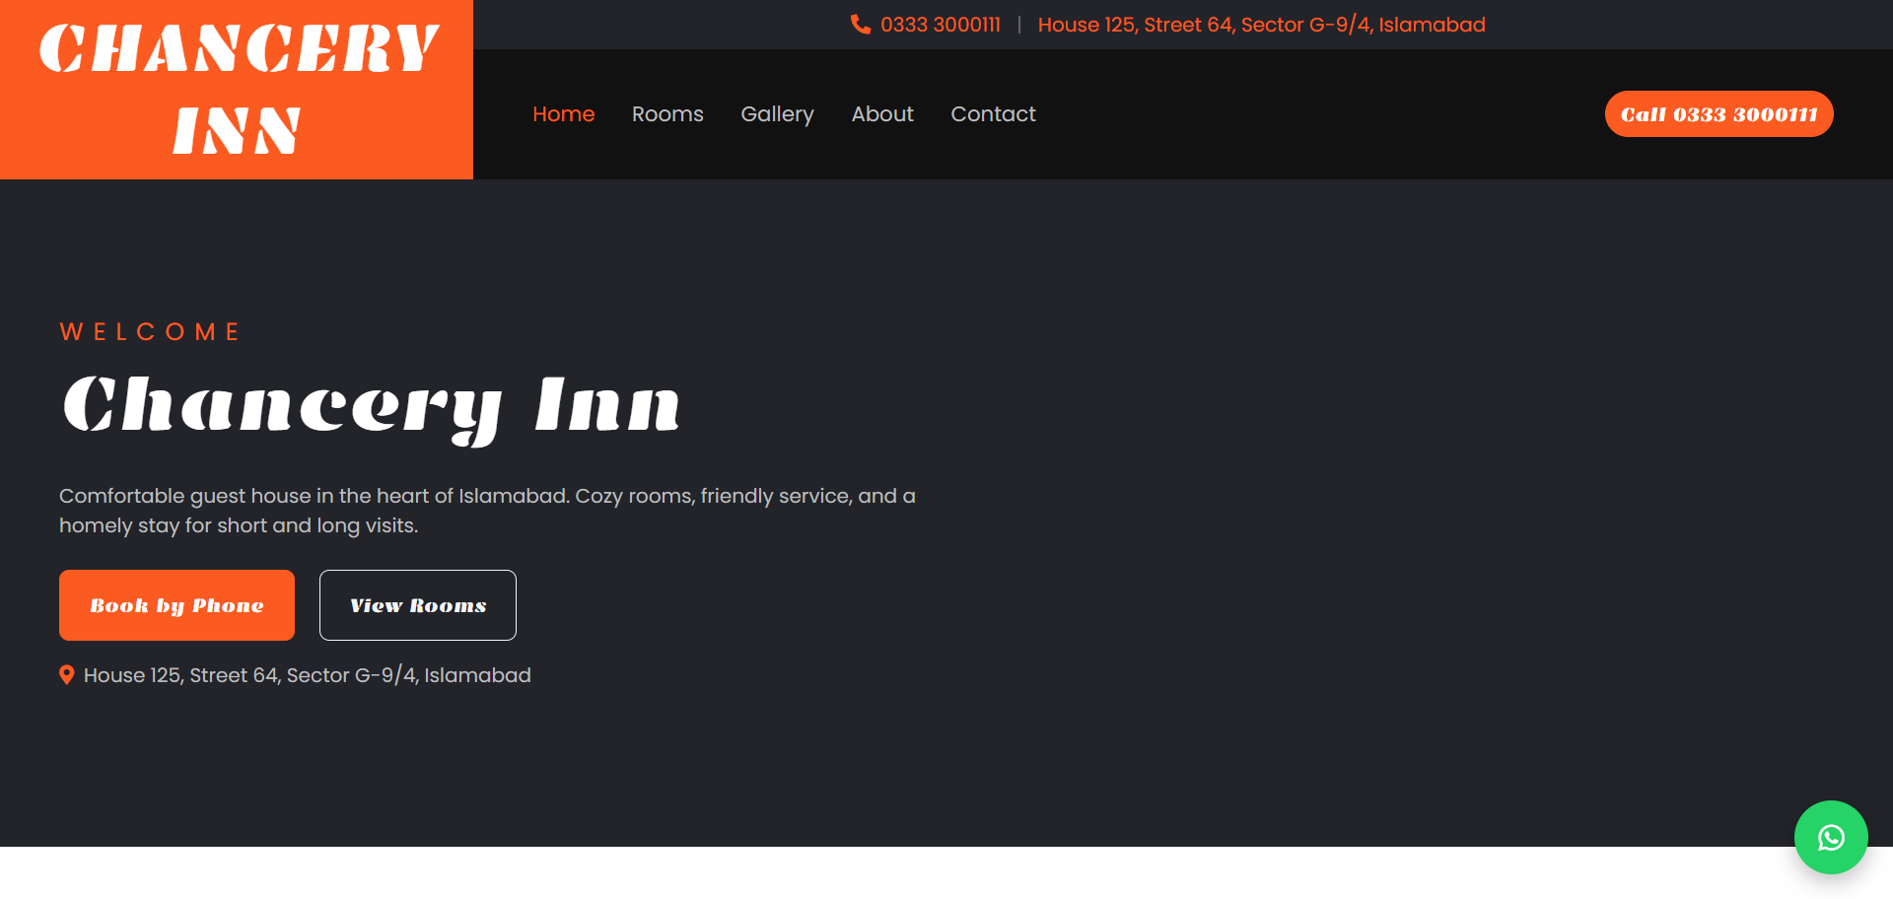Click the WELCOME label above the heading
Screen dimensions: 1893x899
tap(150, 332)
